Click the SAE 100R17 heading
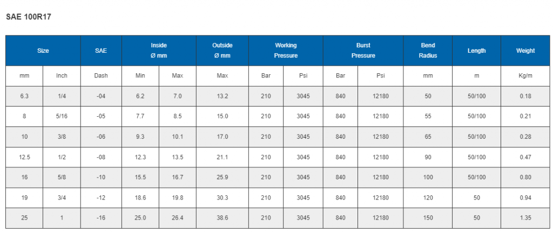Screen dimensions: 553x233 (x=29, y=17)
